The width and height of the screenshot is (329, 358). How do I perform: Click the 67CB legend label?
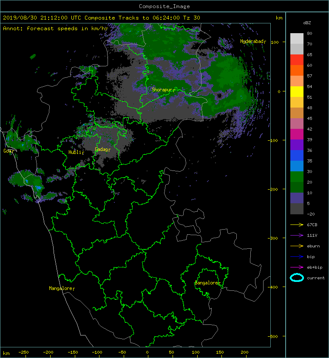coord(312,224)
